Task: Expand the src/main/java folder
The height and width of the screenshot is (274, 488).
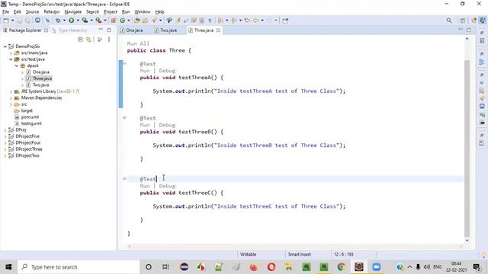Action: click(11, 53)
